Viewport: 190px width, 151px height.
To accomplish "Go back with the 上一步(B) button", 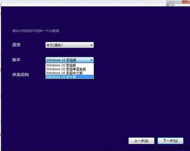I will tap(141, 141).
